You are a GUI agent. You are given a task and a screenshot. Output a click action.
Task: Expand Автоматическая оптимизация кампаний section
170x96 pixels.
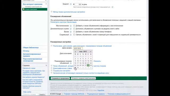[x=52, y=73]
